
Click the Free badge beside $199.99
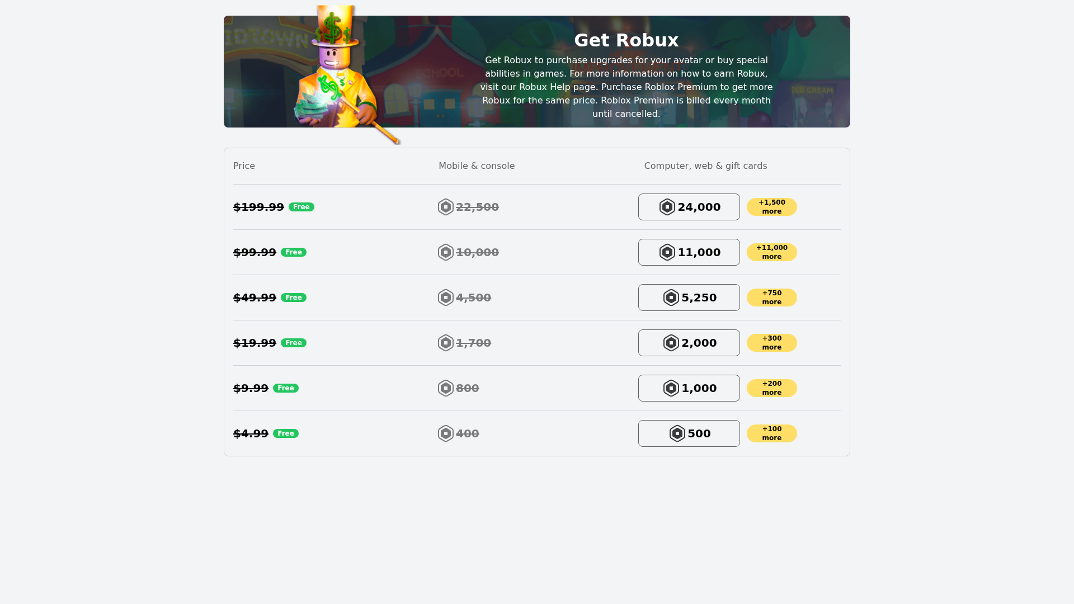click(x=301, y=206)
